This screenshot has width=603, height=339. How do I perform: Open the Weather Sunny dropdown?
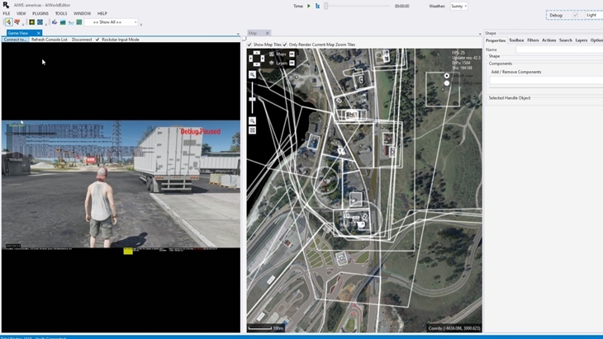(x=458, y=6)
